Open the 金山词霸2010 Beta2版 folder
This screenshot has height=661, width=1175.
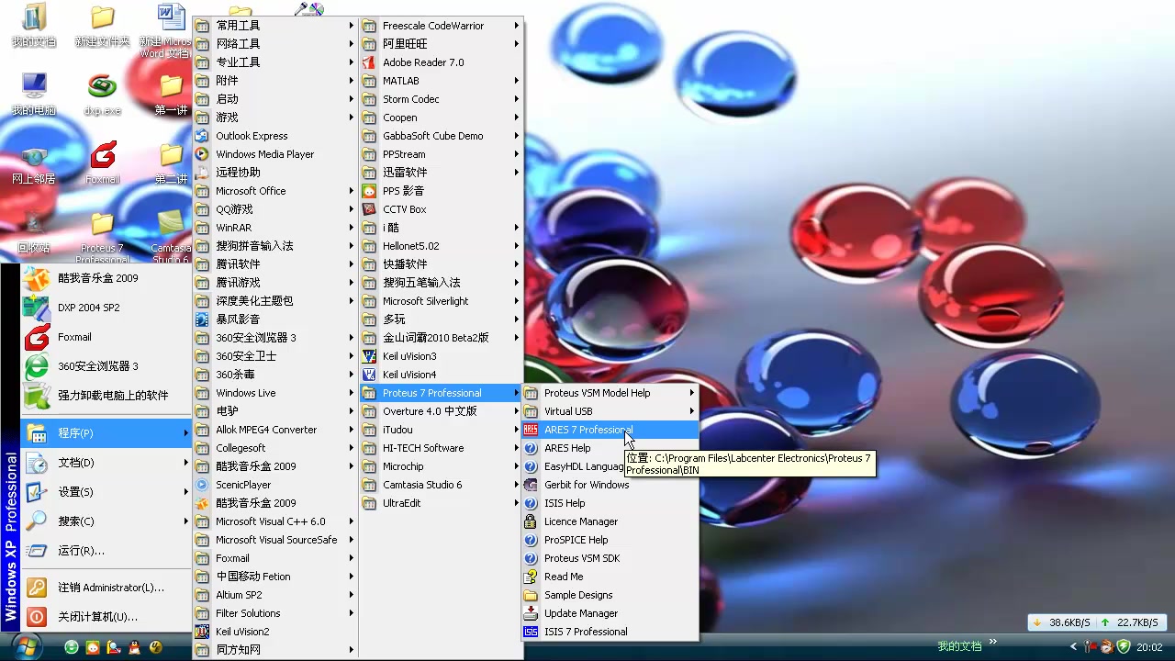[x=441, y=338]
